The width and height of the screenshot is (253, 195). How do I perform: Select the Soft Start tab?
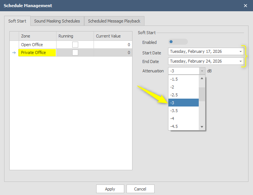[x=17, y=21]
